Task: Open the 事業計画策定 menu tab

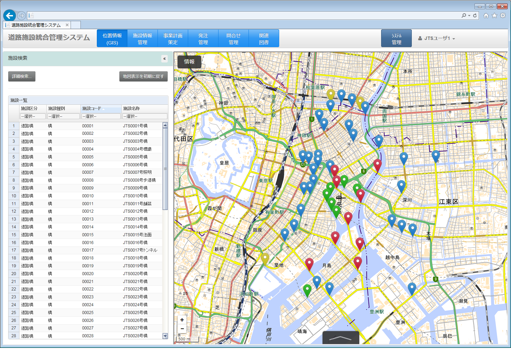Action: point(173,39)
